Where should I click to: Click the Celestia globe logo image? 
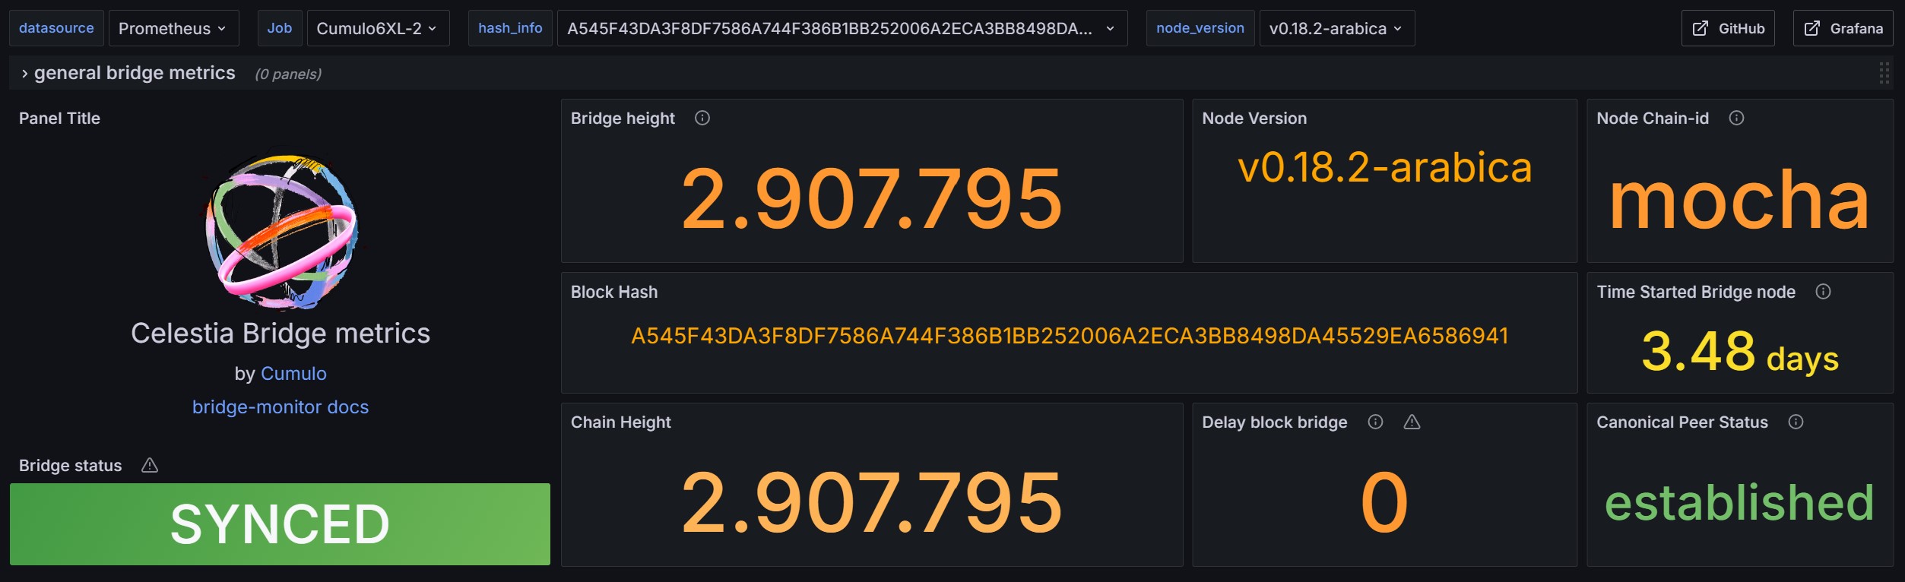pos(281,232)
